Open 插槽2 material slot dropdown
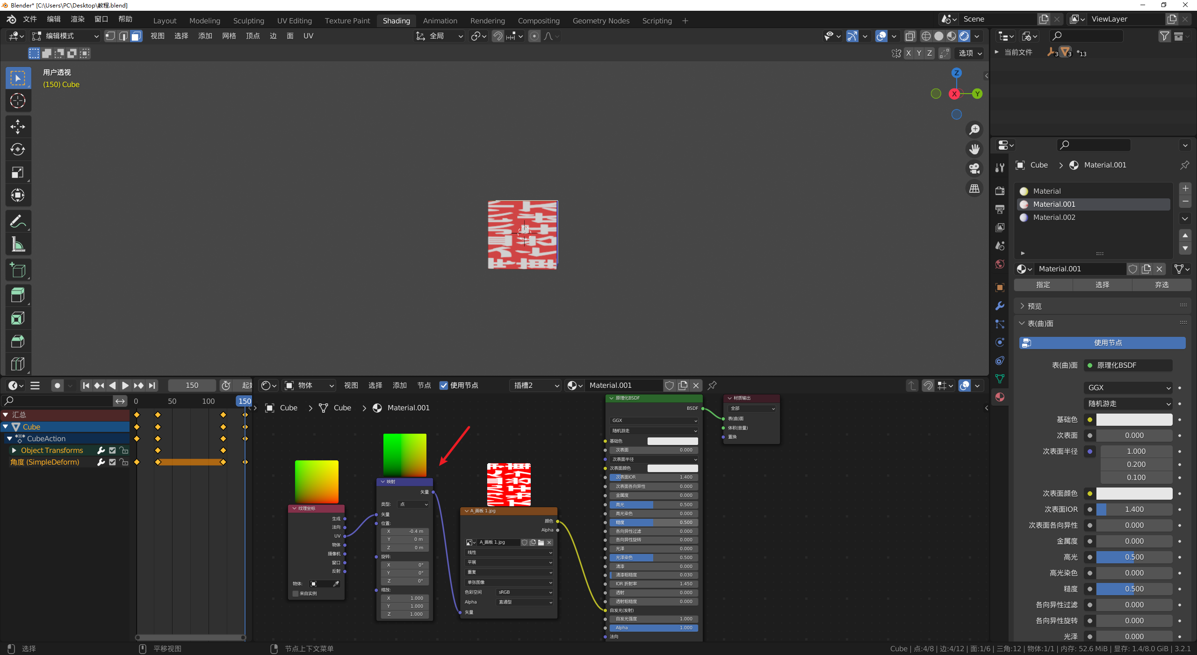1197x655 pixels. point(536,386)
